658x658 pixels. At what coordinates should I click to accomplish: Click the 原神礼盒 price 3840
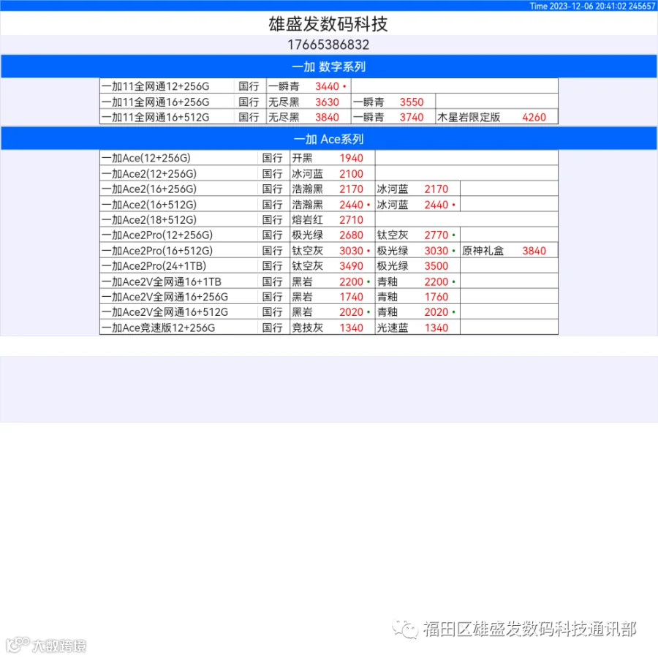click(x=534, y=251)
